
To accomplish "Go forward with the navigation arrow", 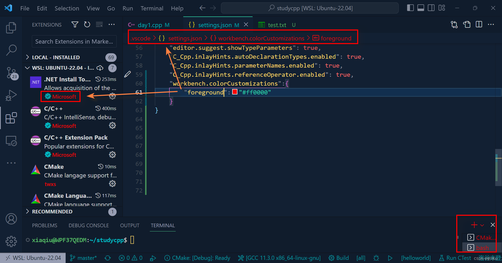I will click(213, 8).
